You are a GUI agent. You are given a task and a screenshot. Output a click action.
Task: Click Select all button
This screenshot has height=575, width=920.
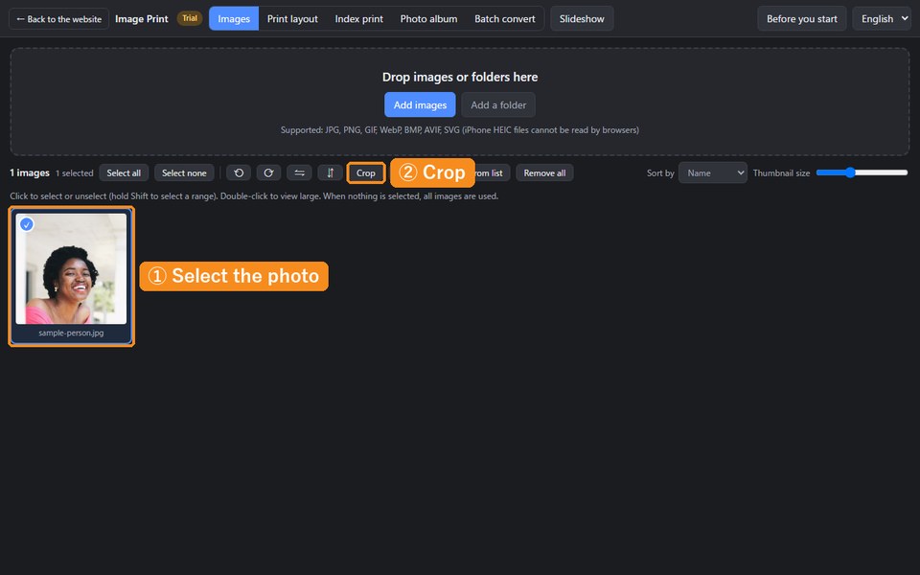click(124, 173)
